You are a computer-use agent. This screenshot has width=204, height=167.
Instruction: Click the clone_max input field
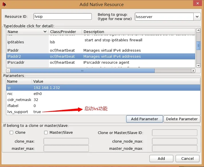(x=66, y=141)
